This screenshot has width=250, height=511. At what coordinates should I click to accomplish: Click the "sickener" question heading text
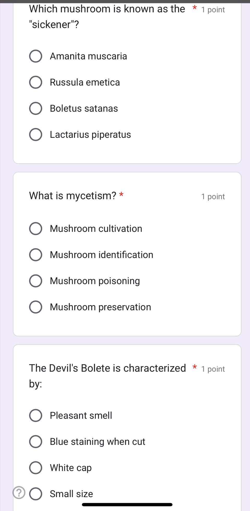(107, 17)
